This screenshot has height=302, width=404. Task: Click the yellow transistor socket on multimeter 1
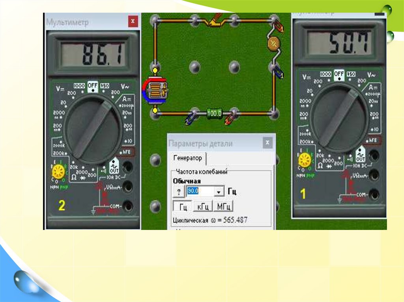305,160
